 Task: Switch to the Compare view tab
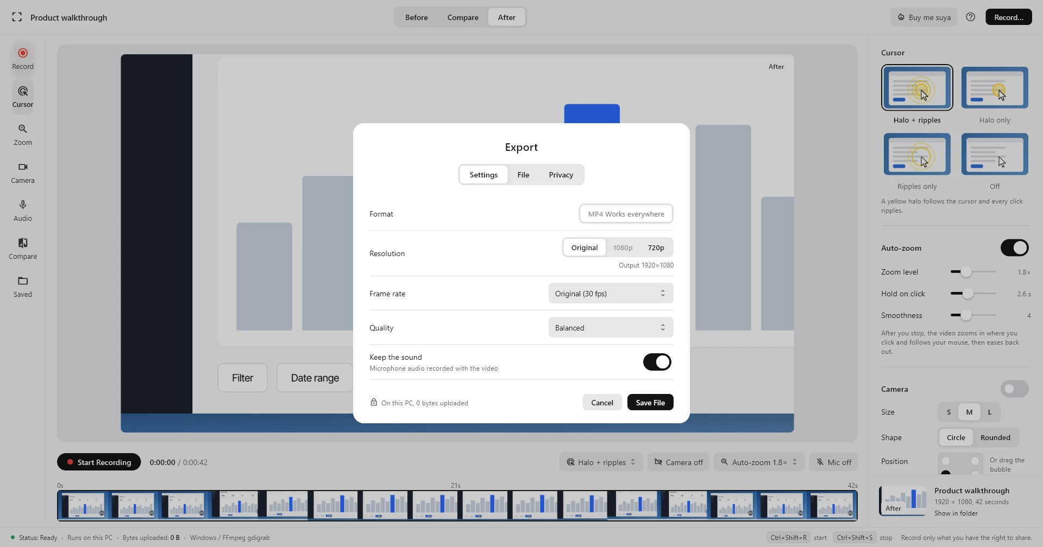(463, 17)
